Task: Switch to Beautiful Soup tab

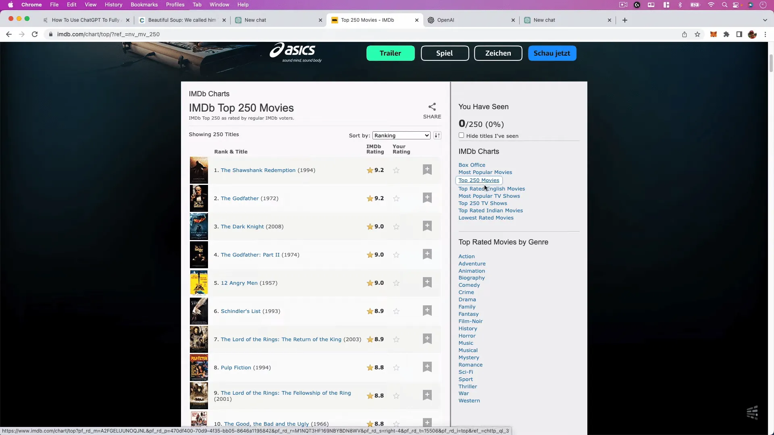Action: 182,20
